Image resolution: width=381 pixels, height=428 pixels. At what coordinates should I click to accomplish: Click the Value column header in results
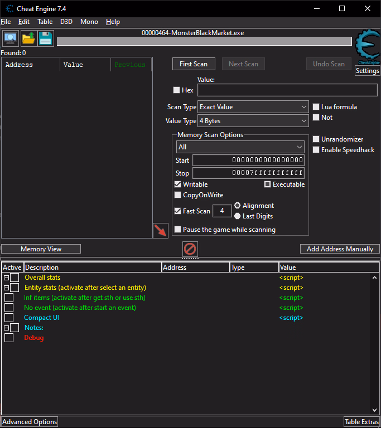85,65
